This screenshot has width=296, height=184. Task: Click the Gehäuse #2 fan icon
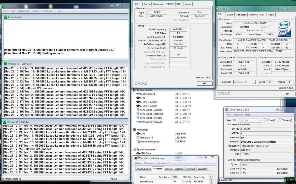138,137
